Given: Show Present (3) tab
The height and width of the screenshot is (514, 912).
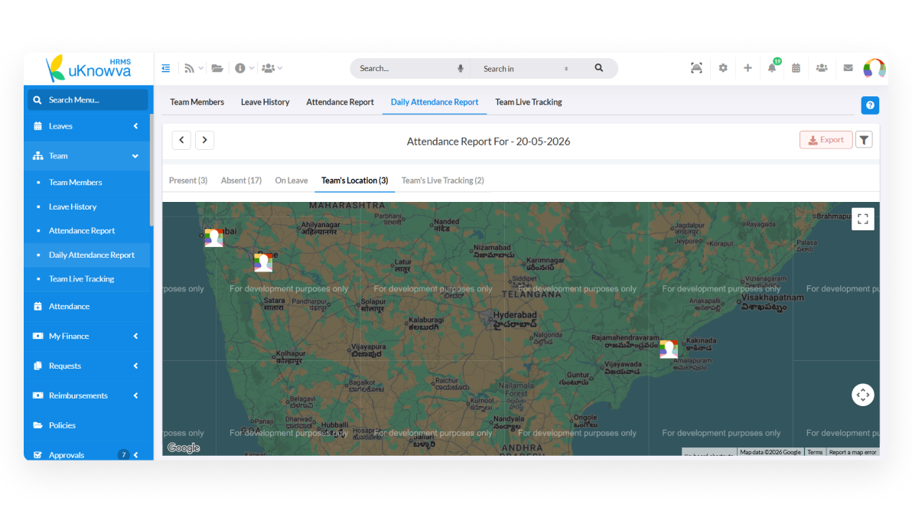Looking at the screenshot, I should 188,181.
